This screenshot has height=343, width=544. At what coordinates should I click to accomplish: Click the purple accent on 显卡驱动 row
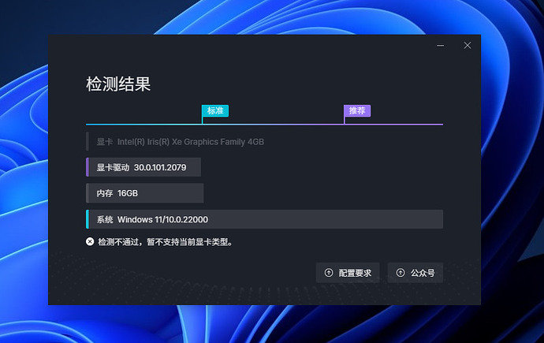88,167
